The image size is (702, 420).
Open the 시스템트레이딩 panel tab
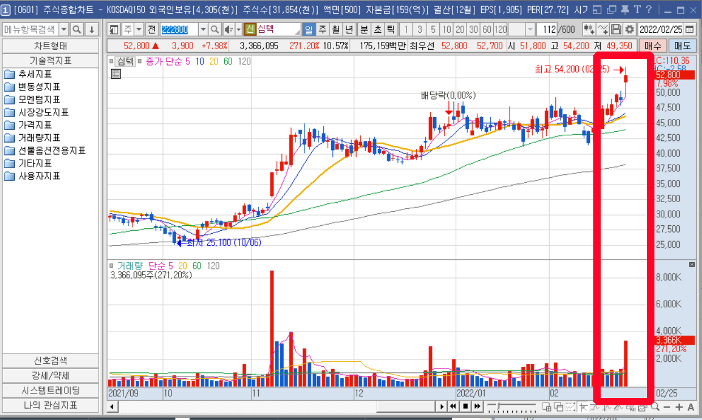[x=50, y=390]
